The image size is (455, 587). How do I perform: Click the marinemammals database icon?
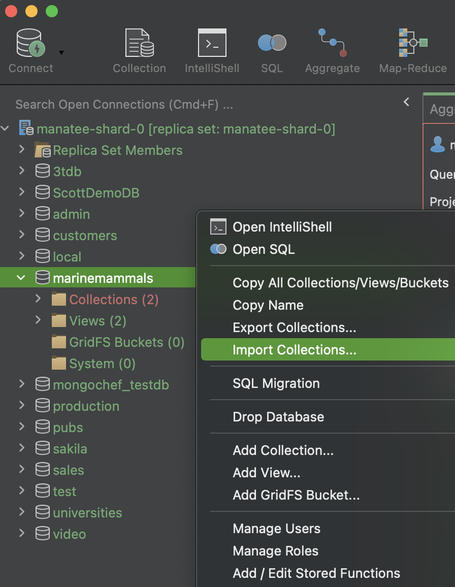point(42,278)
